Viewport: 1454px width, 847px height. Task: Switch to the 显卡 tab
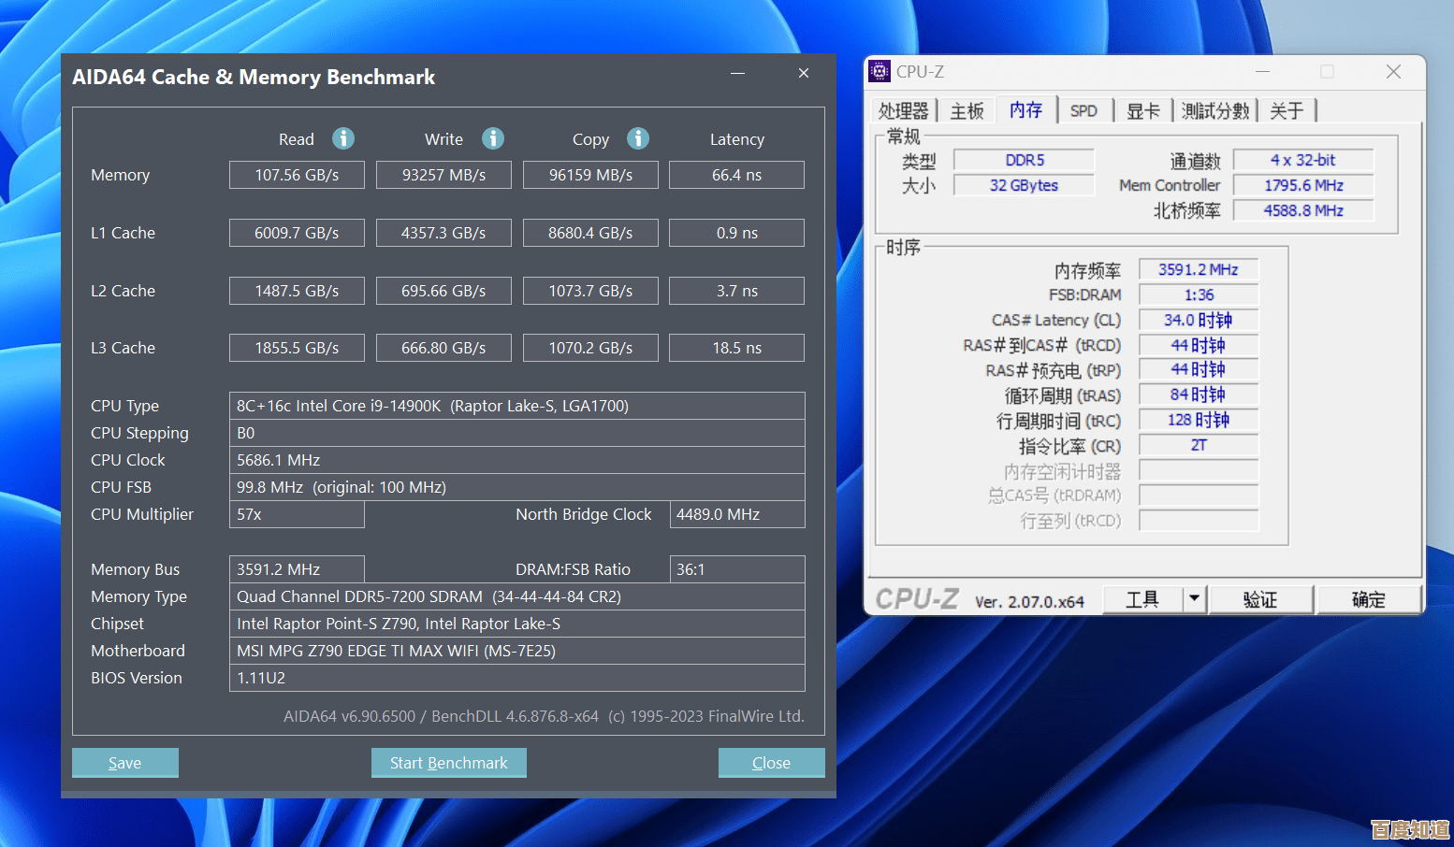[1142, 110]
